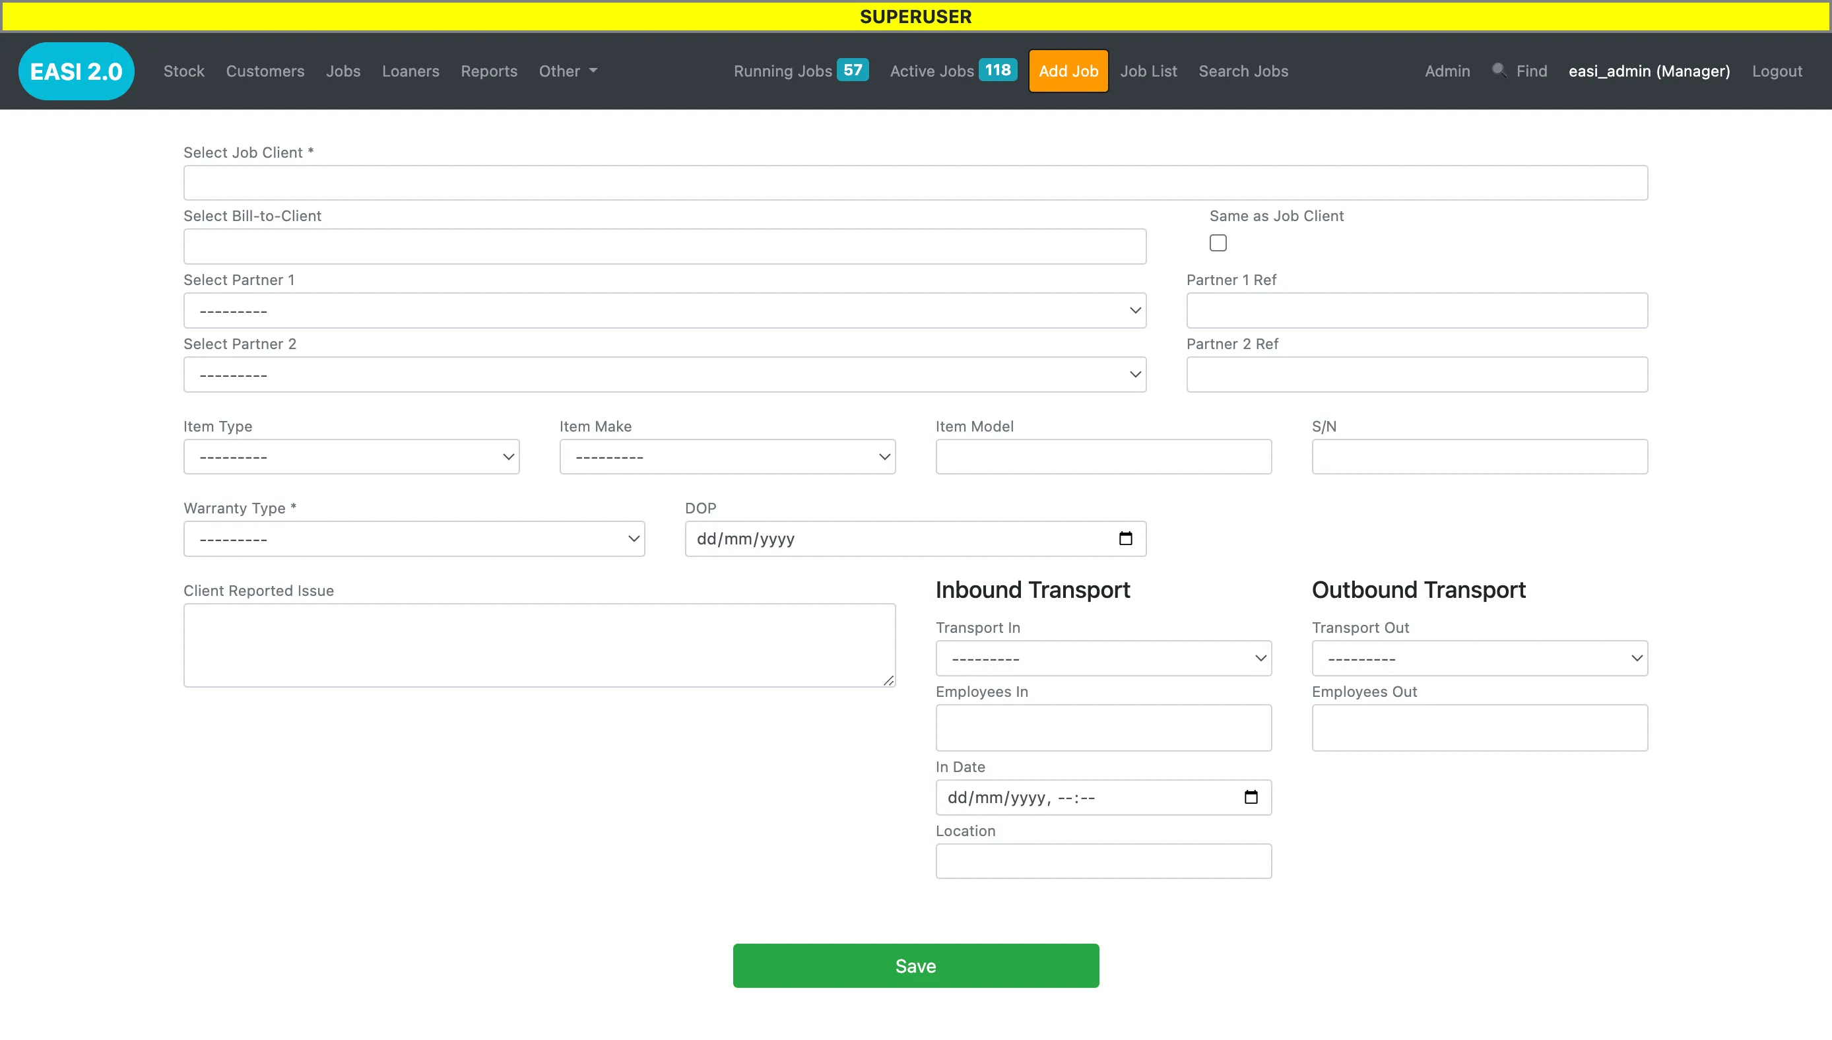This screenshot has height=1040, width=1832.
Task: Focus the Partner 2 Ref field
Action: 1417,374
